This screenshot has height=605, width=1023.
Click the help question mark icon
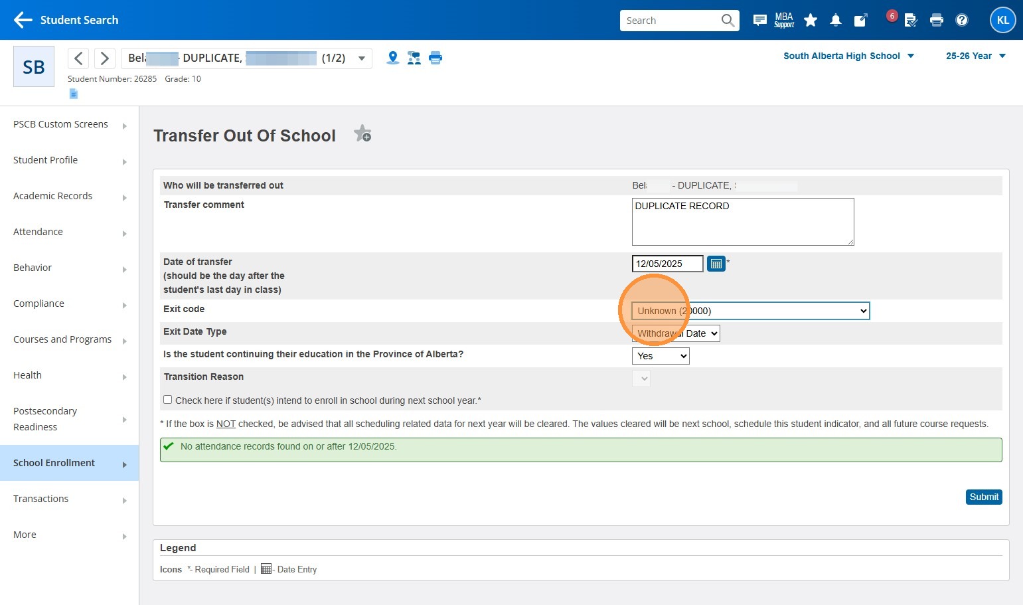point(961,20)
